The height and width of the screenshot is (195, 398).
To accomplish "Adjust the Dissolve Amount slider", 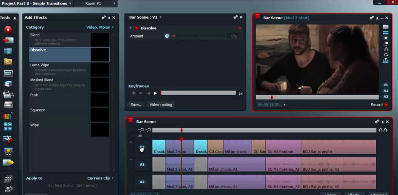I will click(198, 36).
